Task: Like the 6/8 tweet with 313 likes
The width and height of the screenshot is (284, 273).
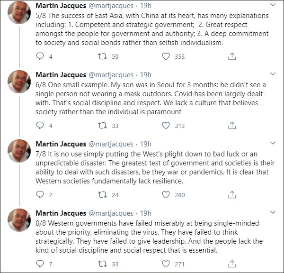Action: (166, 126)
